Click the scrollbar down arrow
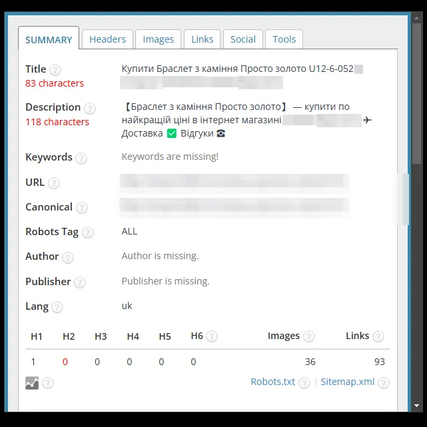This screenshot has width=427, height=427. 416,406
